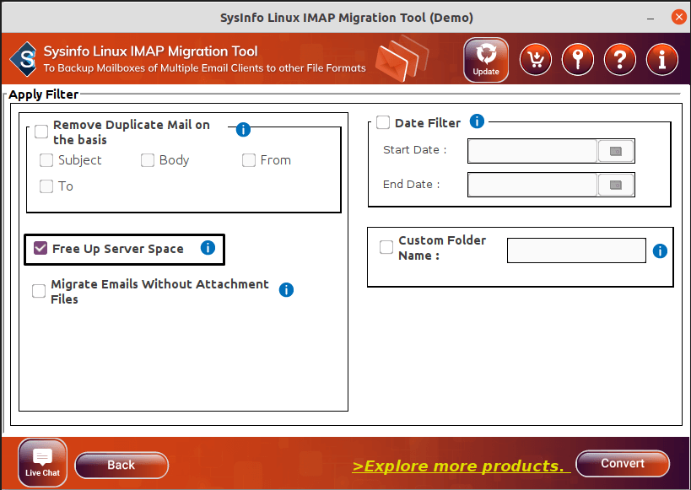Enable Migrate Emails Without Attachment Files
Image resolution: width=691 pixels, height=490 pixels.
[x=39, y=291]
